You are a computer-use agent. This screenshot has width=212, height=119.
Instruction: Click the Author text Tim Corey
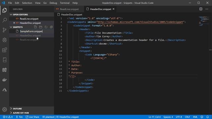click(103, 36)
